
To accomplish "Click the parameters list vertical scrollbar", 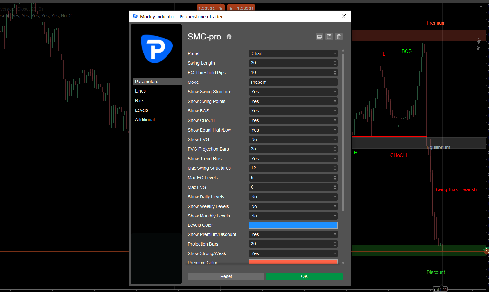I will [343, 133].
